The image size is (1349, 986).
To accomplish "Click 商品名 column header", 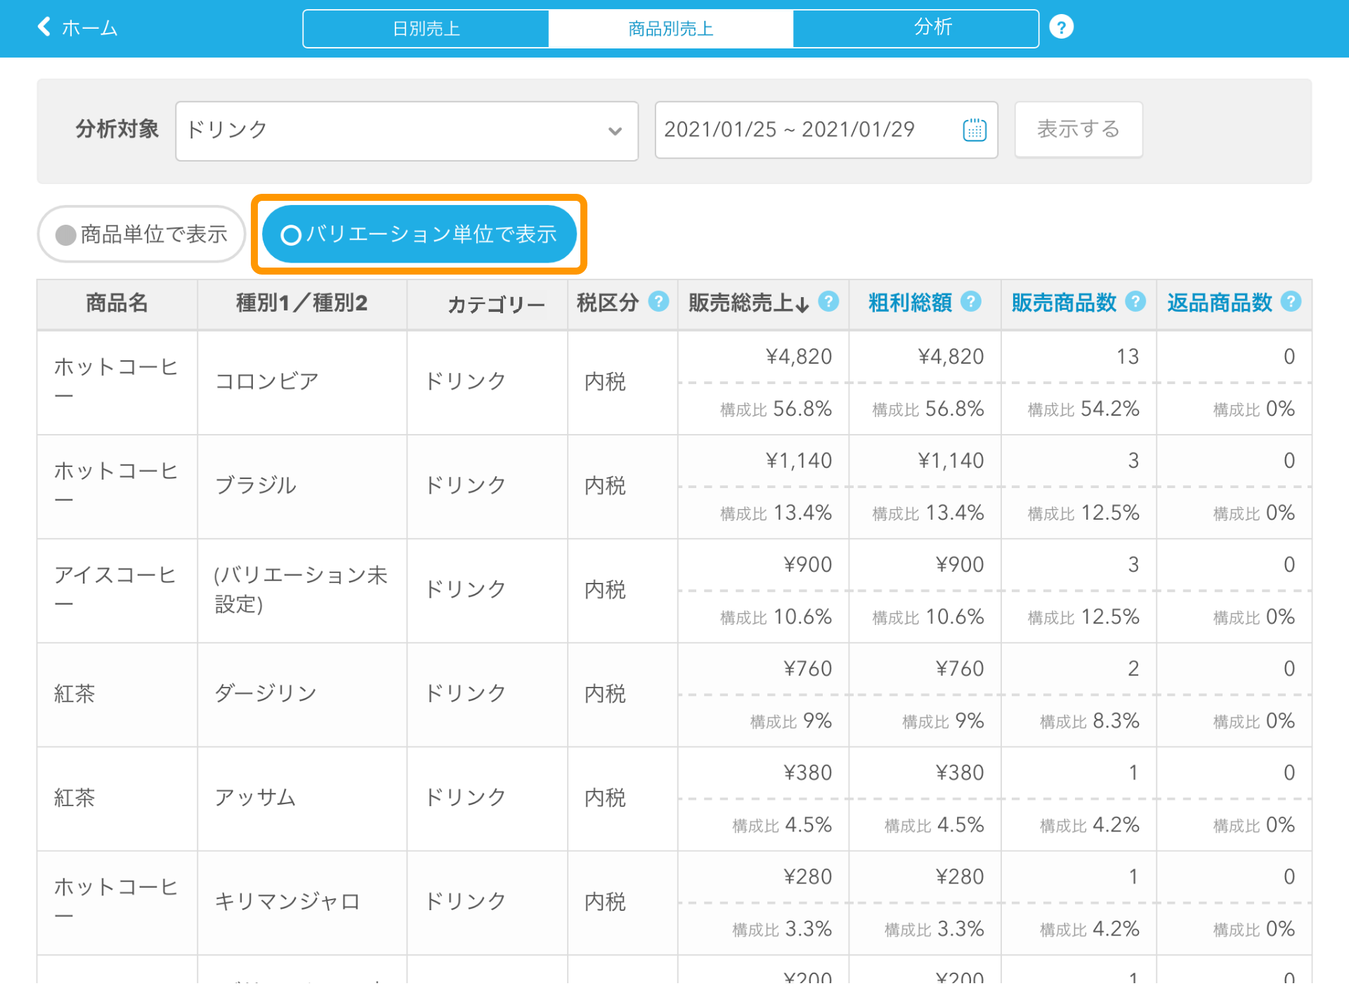I will (117, 303).
